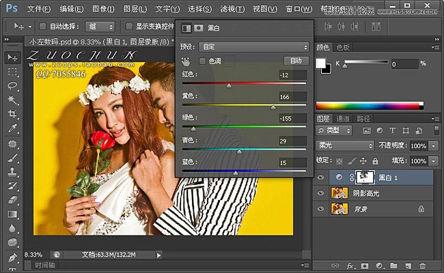Select the Magic Wand tool
The width and height of the screenshot is (444, 273).
12,100
